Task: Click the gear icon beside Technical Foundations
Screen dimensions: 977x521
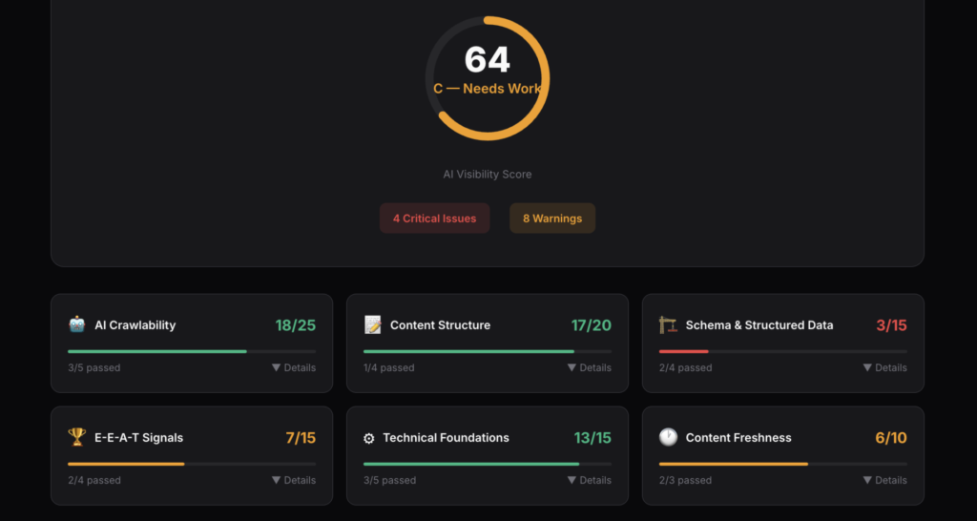Action: [369, 438]
